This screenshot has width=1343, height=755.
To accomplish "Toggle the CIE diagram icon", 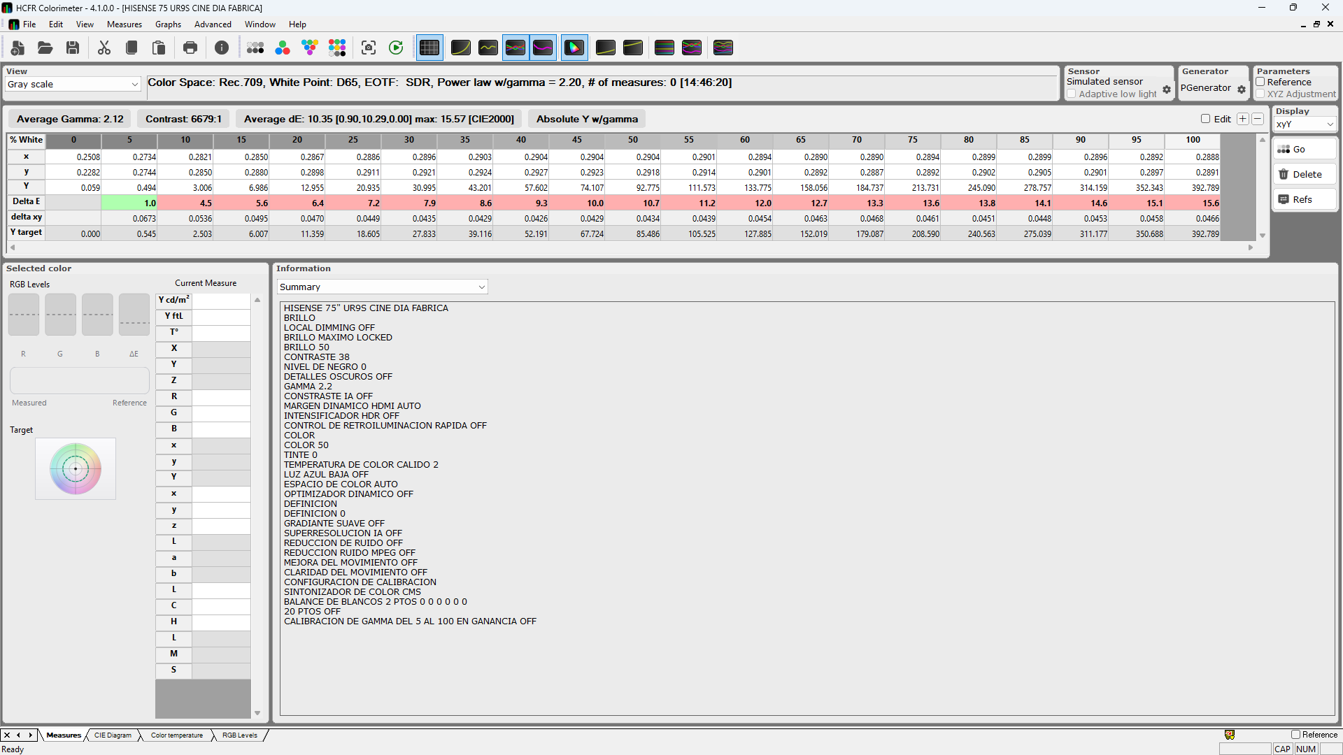I will [x=574, y=48].
